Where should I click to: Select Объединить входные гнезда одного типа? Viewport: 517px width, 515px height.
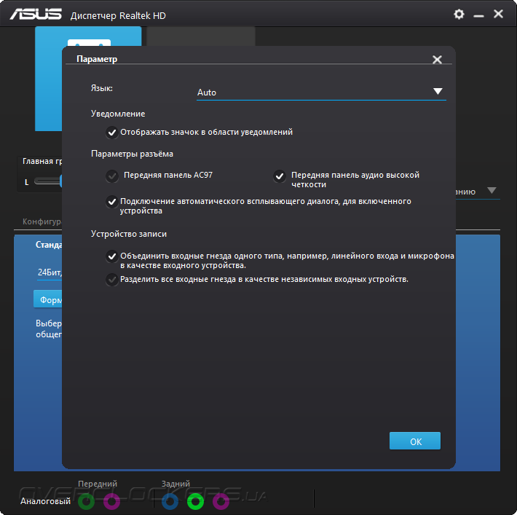(x=112, y=256)
